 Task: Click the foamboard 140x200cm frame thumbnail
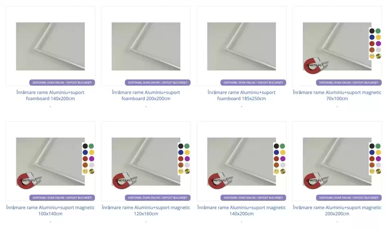pyautogui.click(x=50, y=46)
